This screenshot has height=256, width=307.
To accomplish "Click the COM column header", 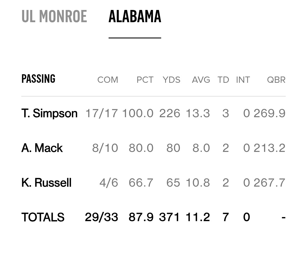I will click(107, 80).
